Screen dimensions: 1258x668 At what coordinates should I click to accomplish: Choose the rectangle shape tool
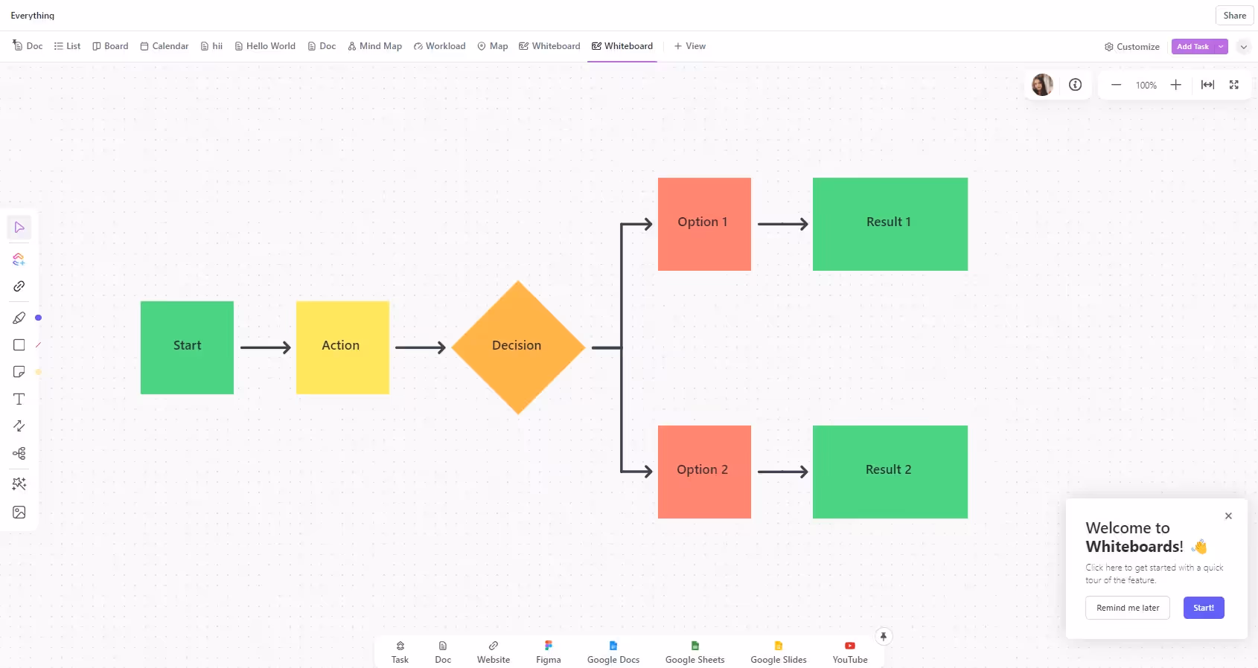click(x=19, y=345)
